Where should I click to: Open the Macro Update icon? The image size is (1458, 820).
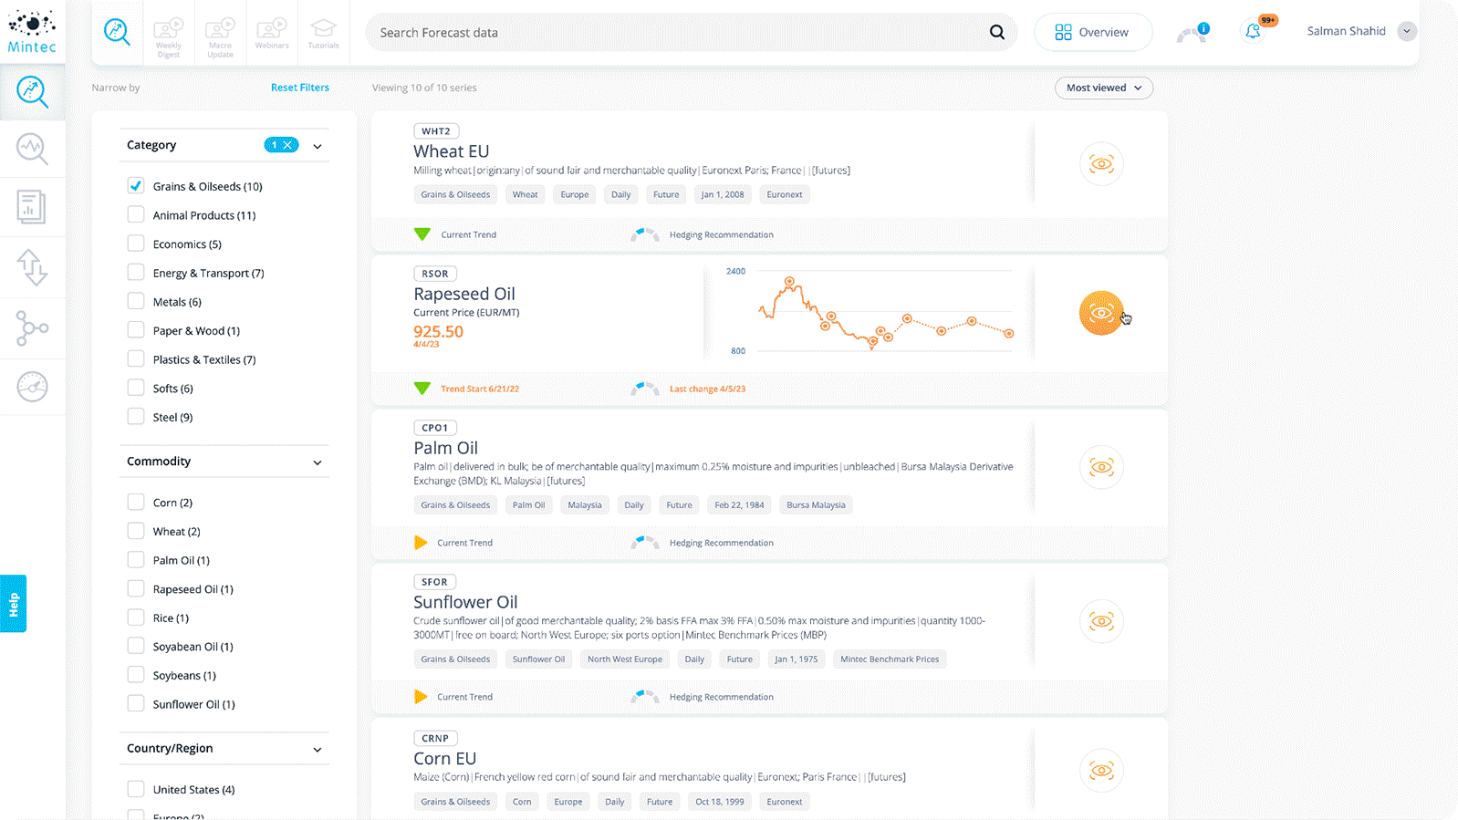220,35
